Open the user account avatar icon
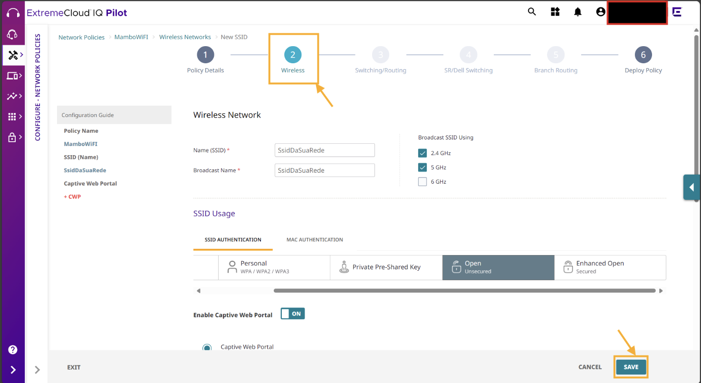This screenshot has width=701, height=383. tap(601, 12)
